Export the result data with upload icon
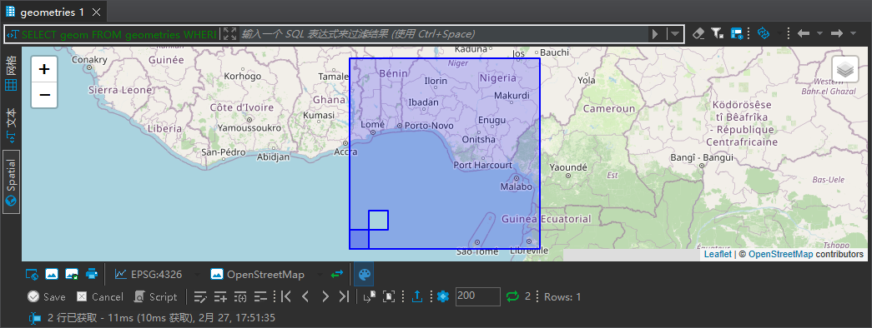The height and width of the screenshot is (328, 872). click(417, 297)
